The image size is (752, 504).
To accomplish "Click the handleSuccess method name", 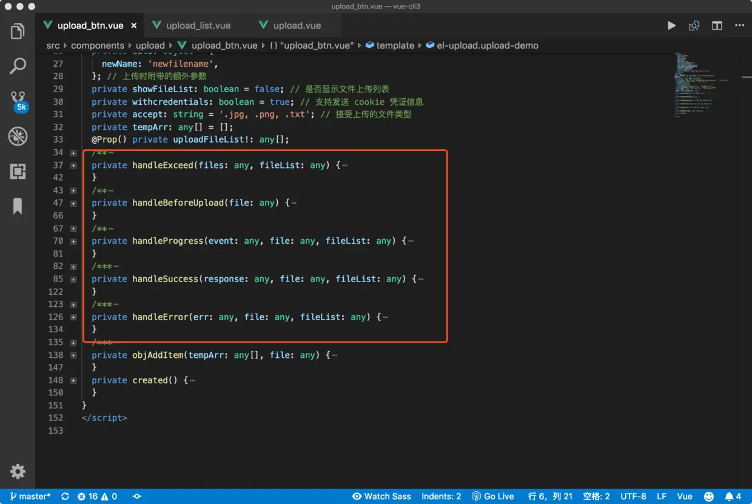I will tap(165, 279).
